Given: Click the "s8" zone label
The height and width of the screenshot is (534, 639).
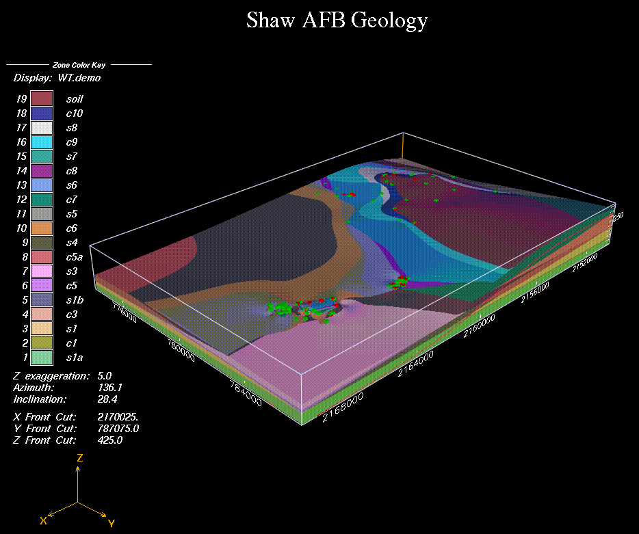Looking at the screenshot, I should [72, 127].
